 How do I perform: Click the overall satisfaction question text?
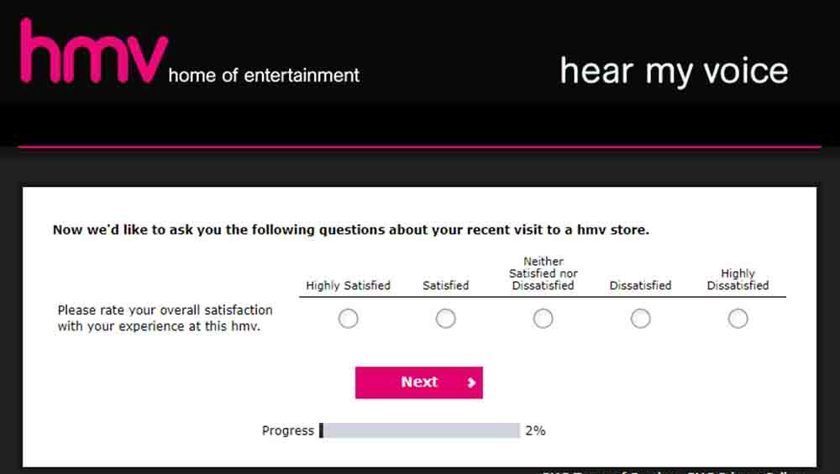(x=165, y=318)
